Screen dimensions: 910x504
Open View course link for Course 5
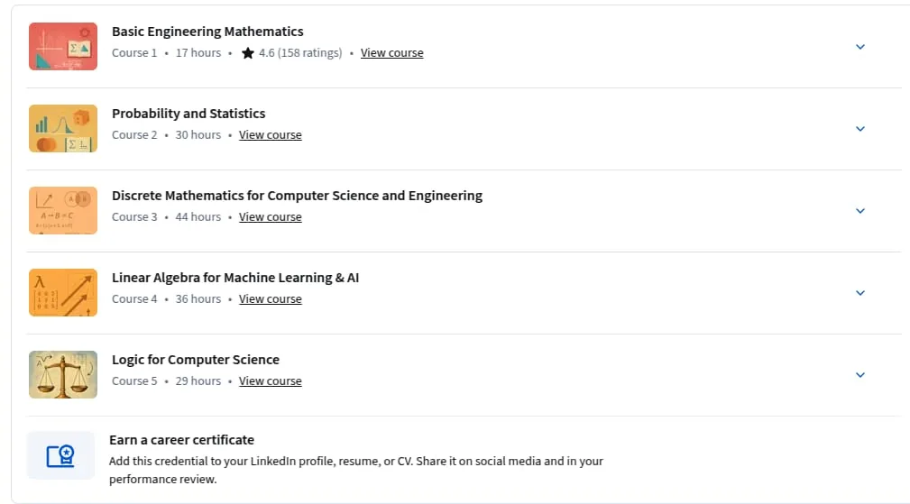point(271,381)
